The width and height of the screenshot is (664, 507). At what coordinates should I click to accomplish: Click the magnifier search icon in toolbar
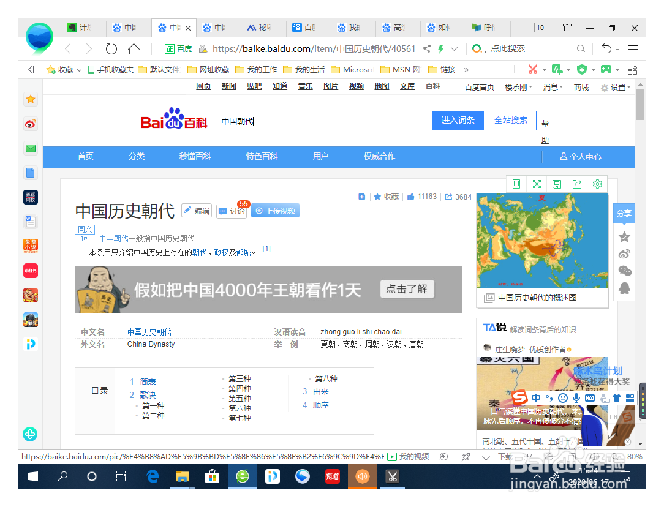[581, 48]
